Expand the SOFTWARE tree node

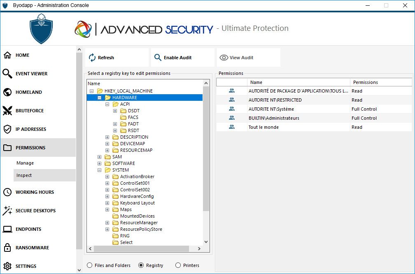pyautogui.click(x=100, y=163)
